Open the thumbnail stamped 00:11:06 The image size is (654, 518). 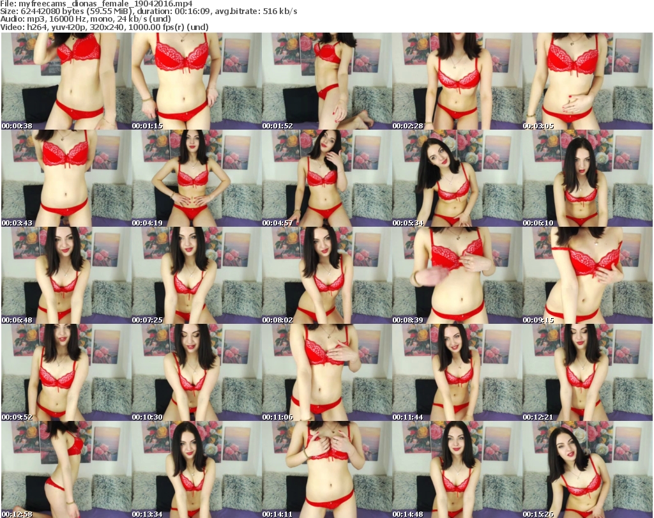[326, 373]
